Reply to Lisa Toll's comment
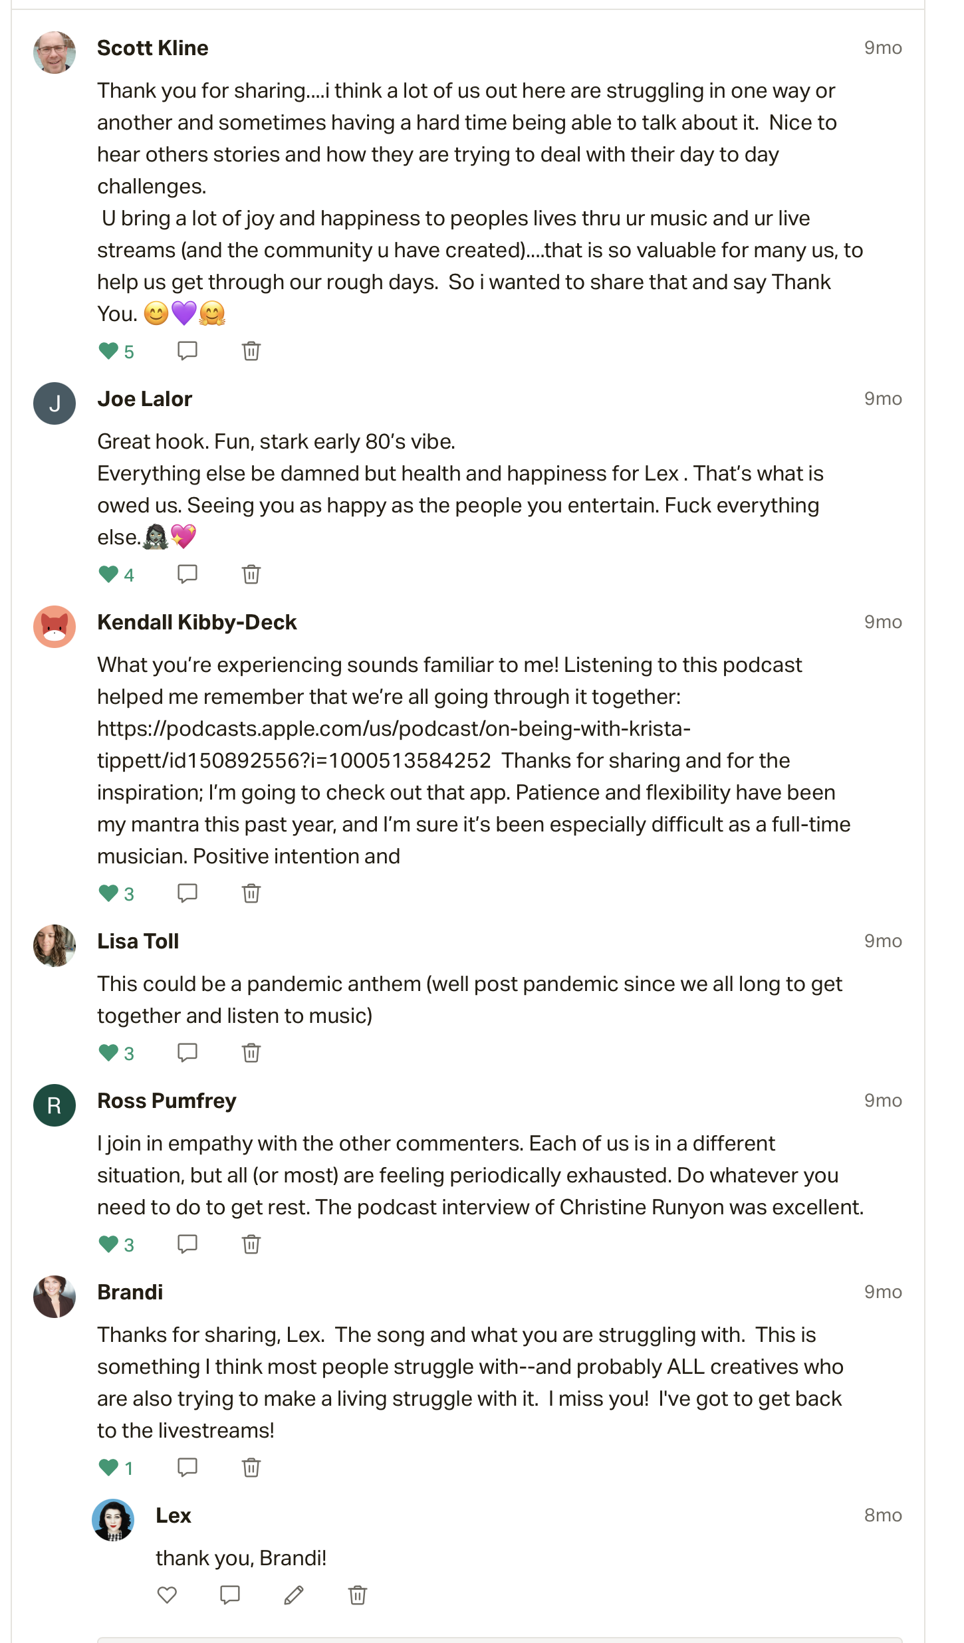This screenshot has width=964, height=1643. click(x=187, y=1053)
